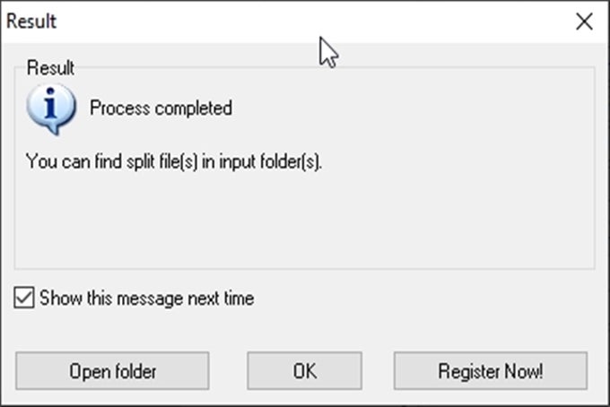This screenshot has width=610, height=407.
Task: Click the "Process completed" status text
Action: (161, 108)
